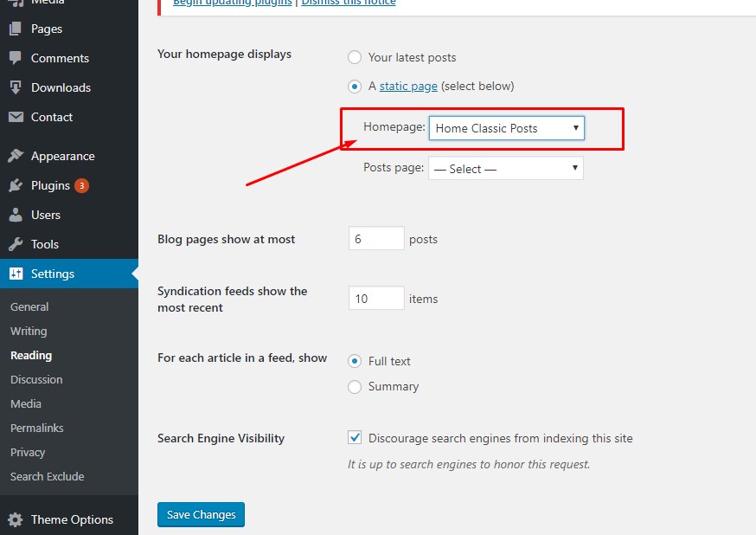Open Comments via speech bubble icon
The width and height of the screenshot is (756, 535).
tap(16, 58)
